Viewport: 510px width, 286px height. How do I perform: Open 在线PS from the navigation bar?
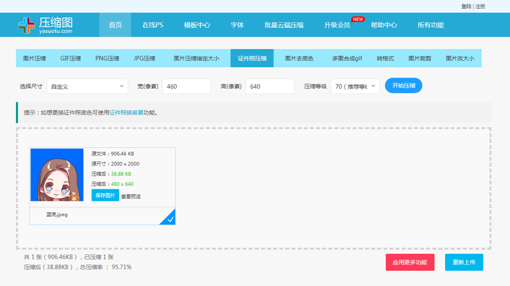click(x=153, y=25)
